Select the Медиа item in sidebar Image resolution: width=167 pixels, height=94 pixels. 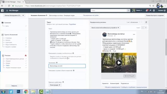pos(8,63)
